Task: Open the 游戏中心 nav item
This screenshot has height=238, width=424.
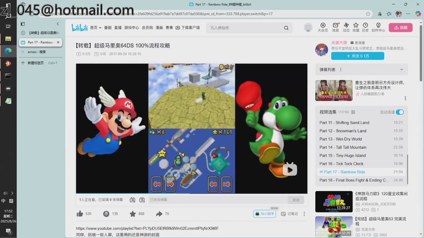Action: (x=131, y=28)
